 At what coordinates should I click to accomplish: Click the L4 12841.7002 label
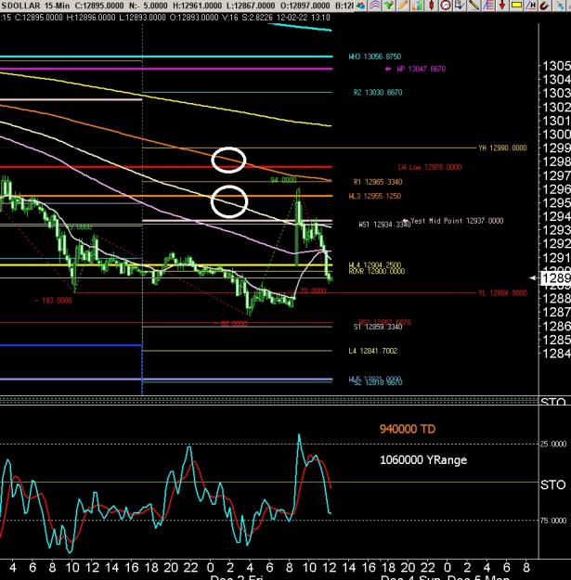[372, 351]
